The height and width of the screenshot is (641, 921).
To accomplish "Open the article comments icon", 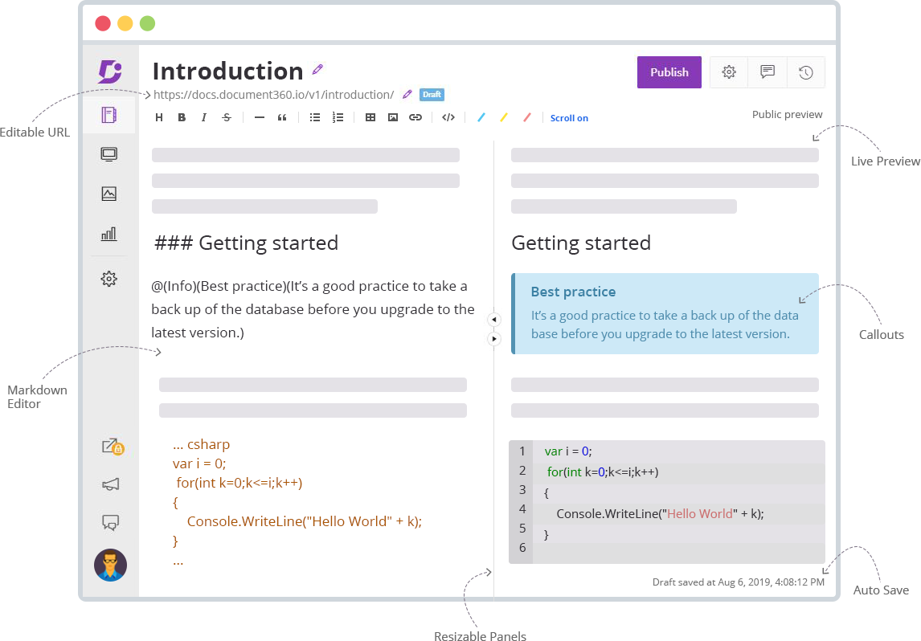I will (767, 72).
